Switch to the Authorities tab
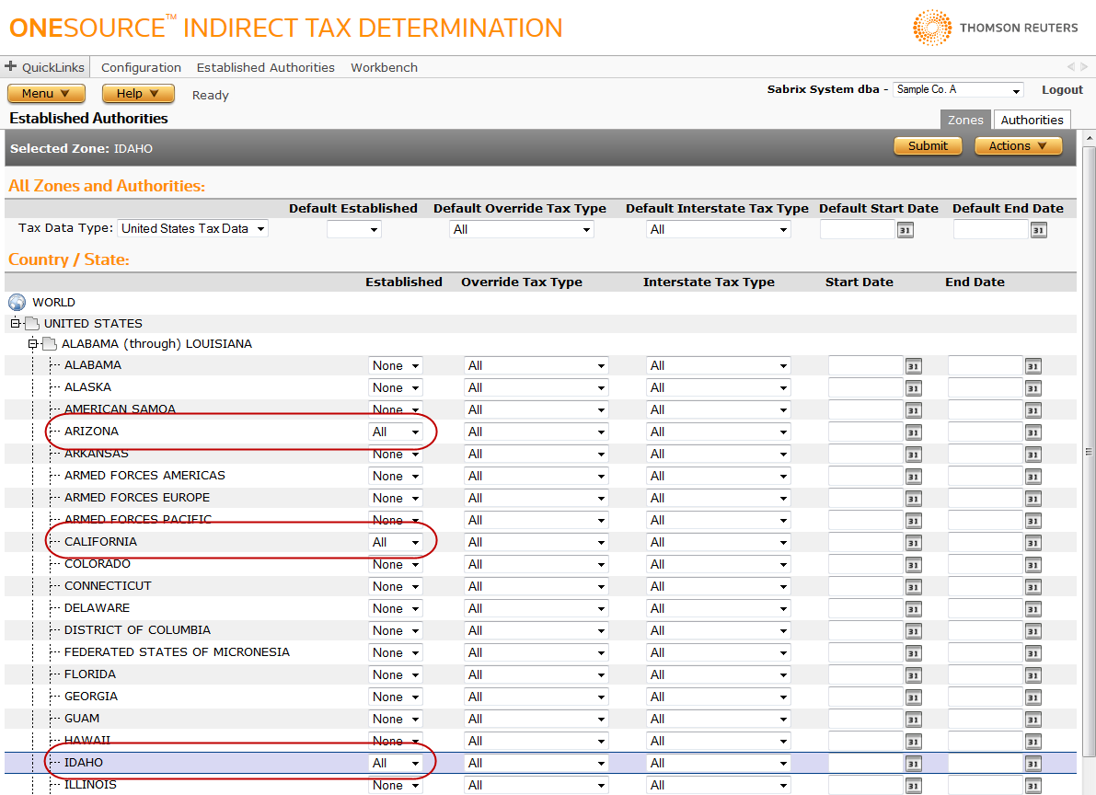The height and width of the screenshot is (795, 1096). pos(1032,120)
